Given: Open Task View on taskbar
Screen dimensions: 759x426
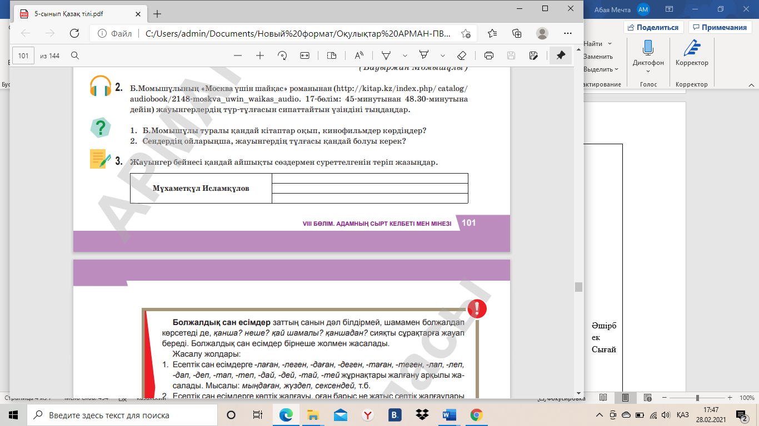Looking at the screenshot, I should coord(257,414).
